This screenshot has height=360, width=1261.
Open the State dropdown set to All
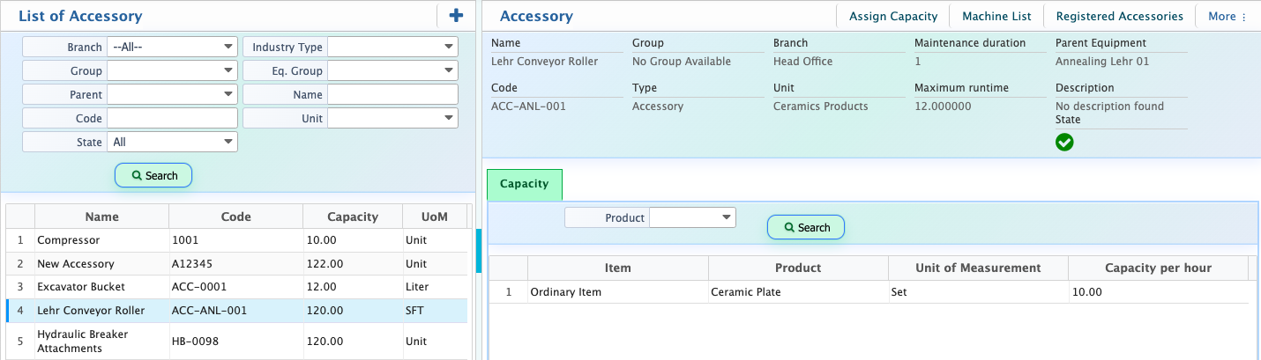tap(172, 142)
